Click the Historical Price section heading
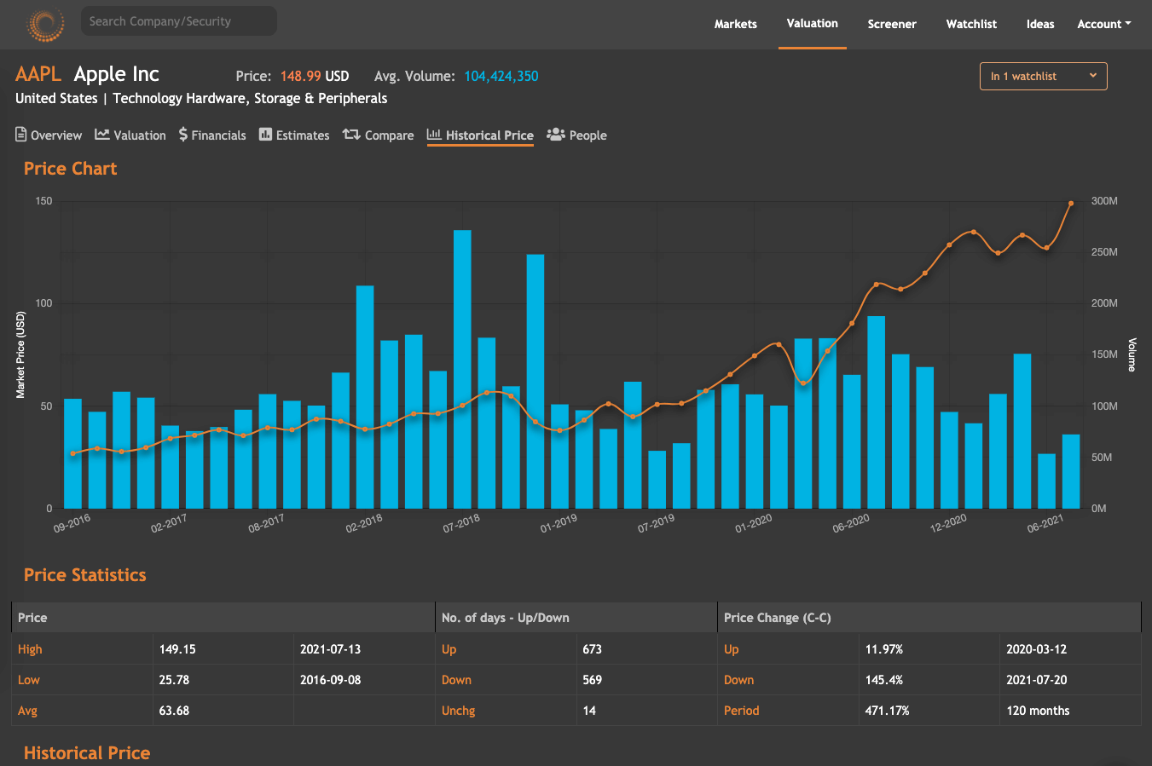Screen dimensions: 1152x766 (x=87, y=753)
